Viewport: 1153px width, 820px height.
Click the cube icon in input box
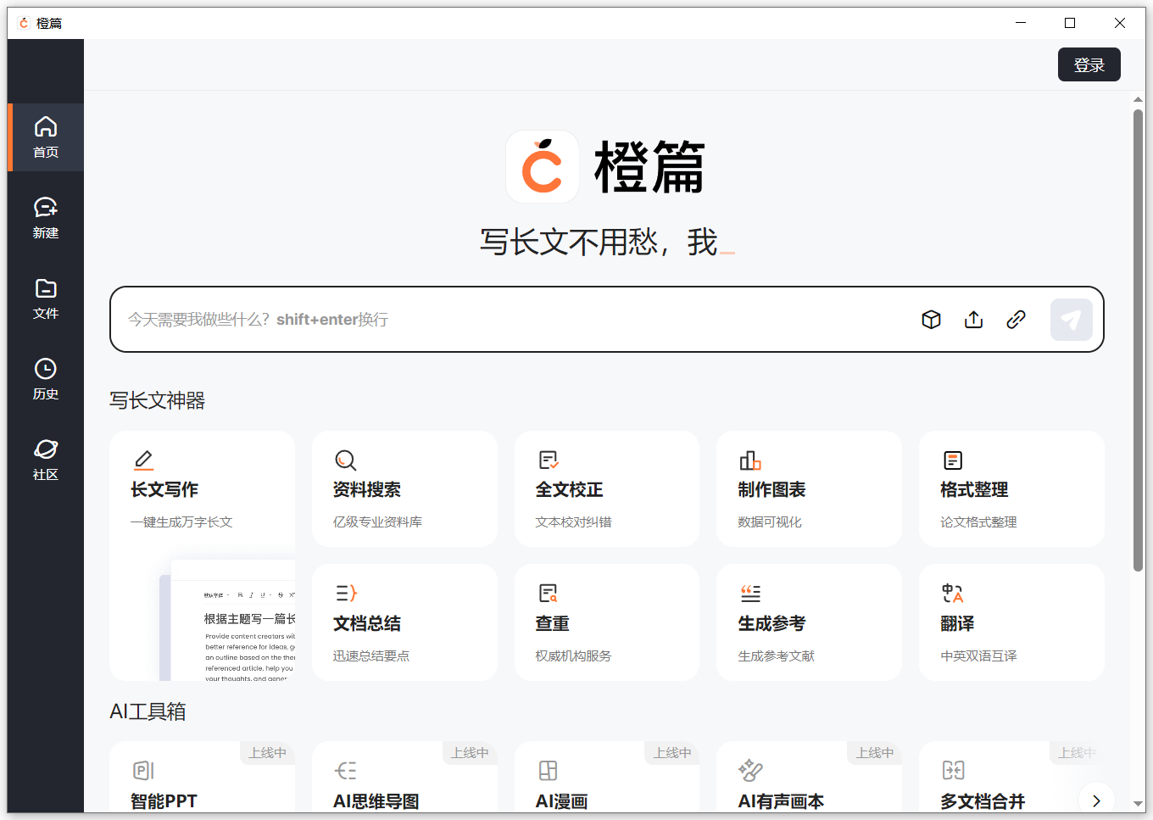(x=931, y=320)
